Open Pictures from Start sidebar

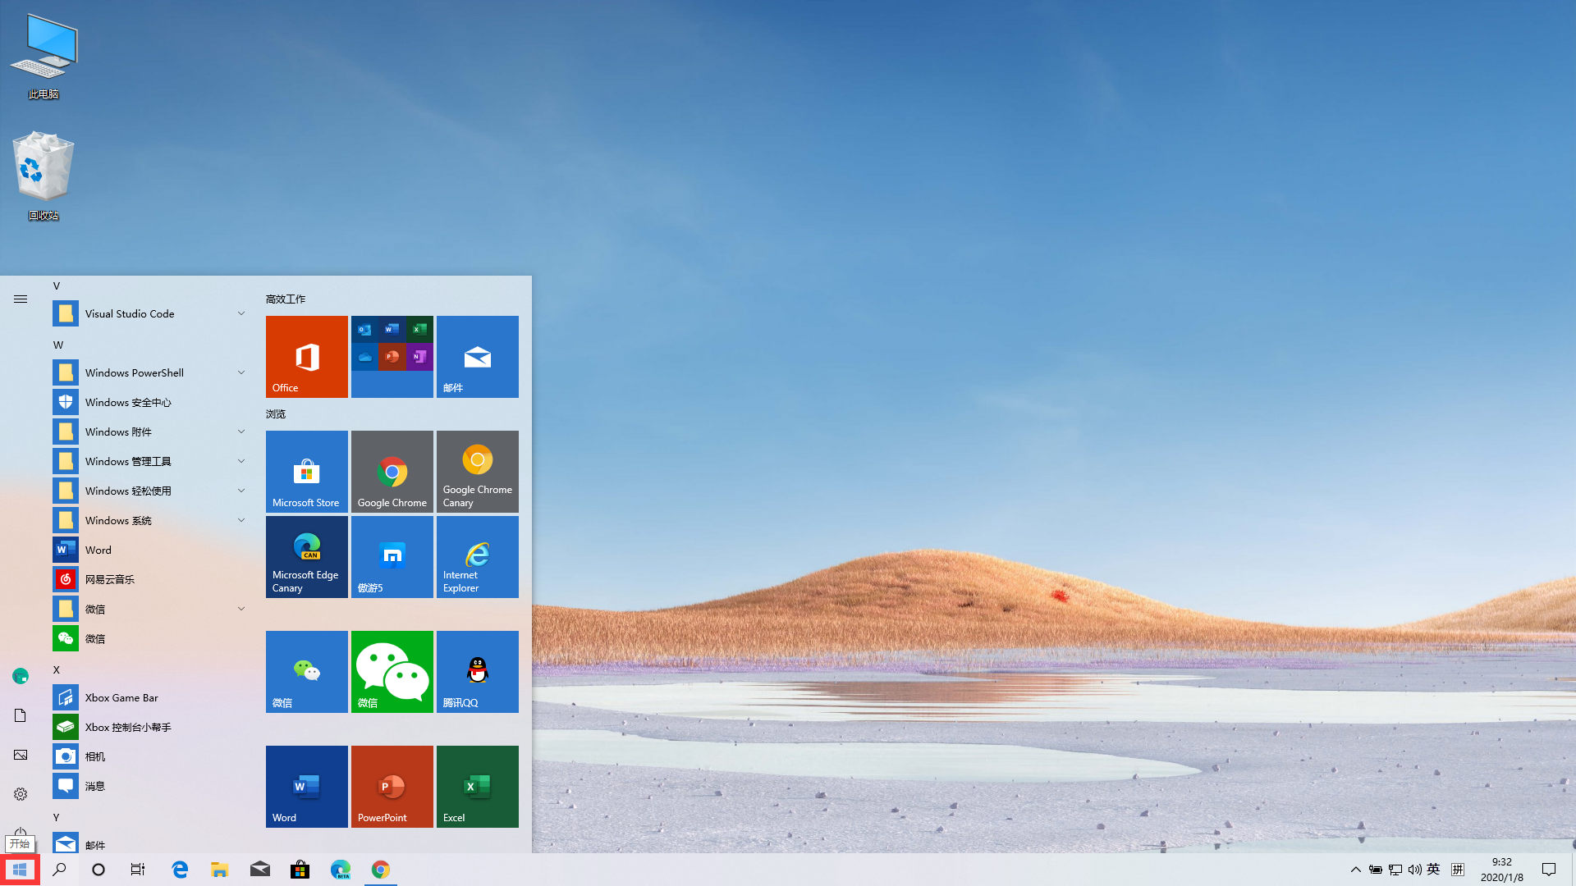(x=21, y=755)
